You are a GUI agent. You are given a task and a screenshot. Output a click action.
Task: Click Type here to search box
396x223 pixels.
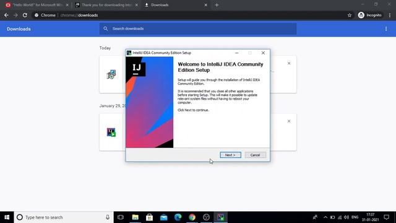point(64,217)
